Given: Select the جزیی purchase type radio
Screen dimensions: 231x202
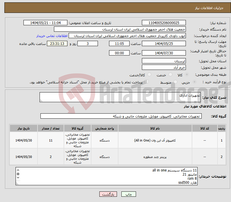Looking at the screenshot, I should click(x=194, y=82).
